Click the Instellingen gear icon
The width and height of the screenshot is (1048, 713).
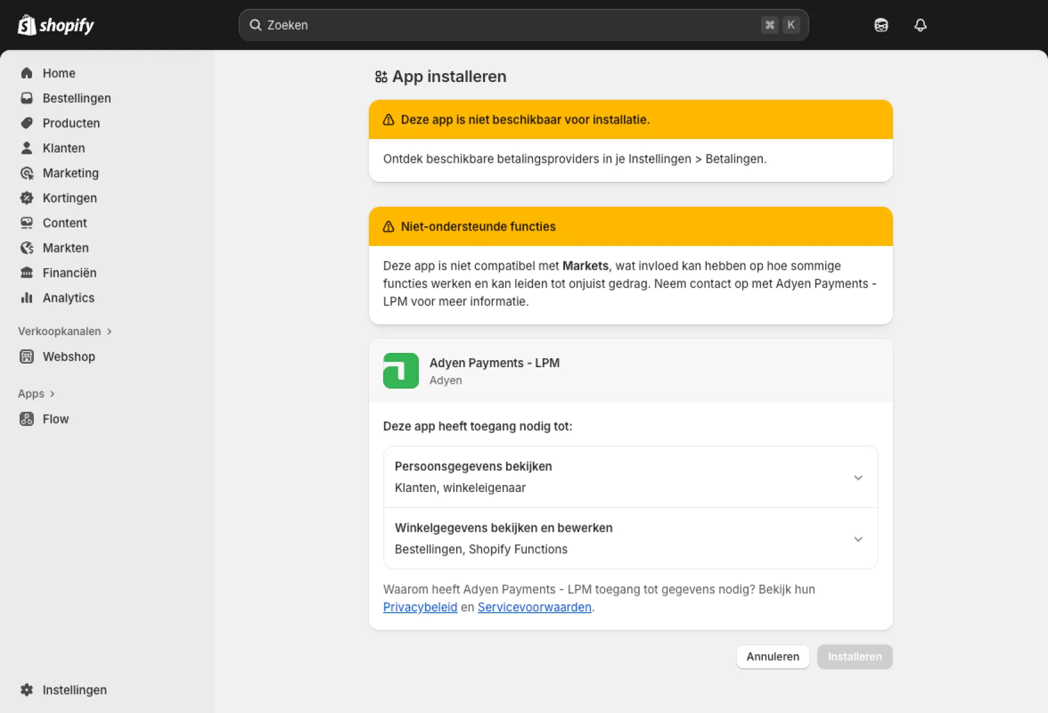27,690
